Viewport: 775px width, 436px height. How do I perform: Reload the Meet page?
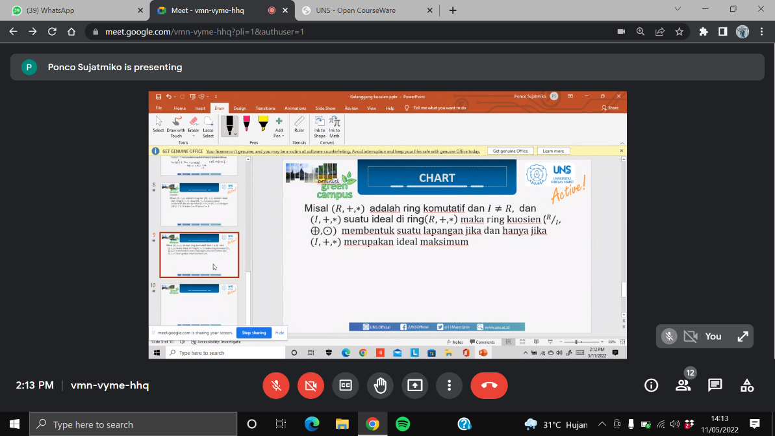click(52, 32)
